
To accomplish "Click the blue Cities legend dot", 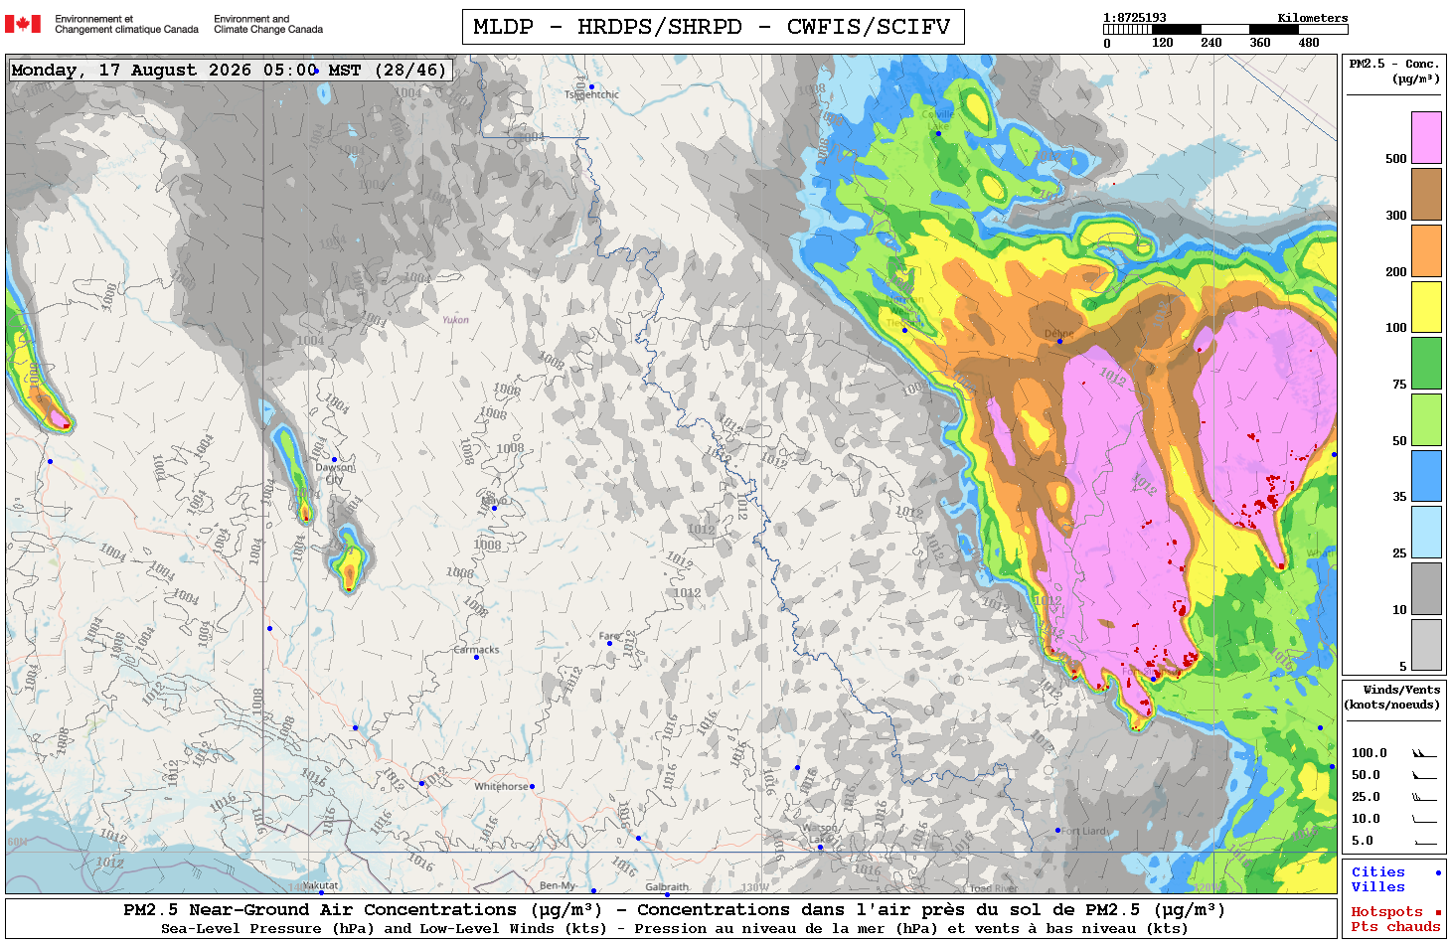I will click(1438, 872).
